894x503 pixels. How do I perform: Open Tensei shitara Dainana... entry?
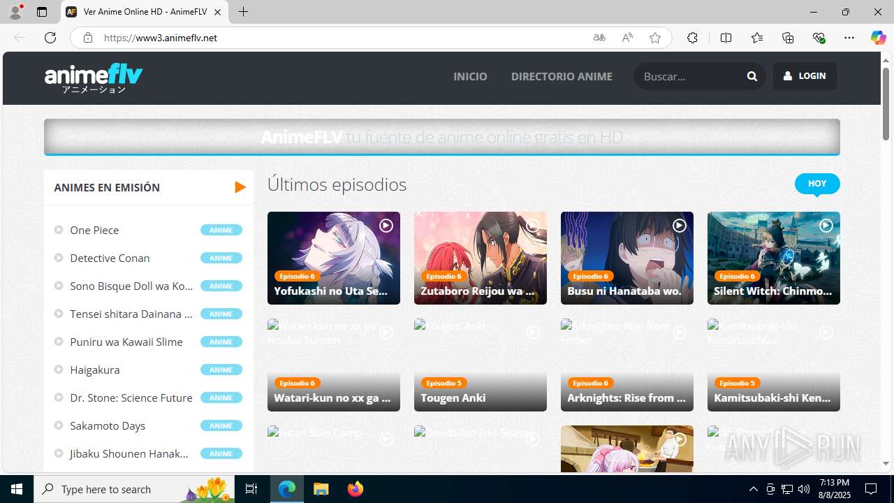click(131, 314)
